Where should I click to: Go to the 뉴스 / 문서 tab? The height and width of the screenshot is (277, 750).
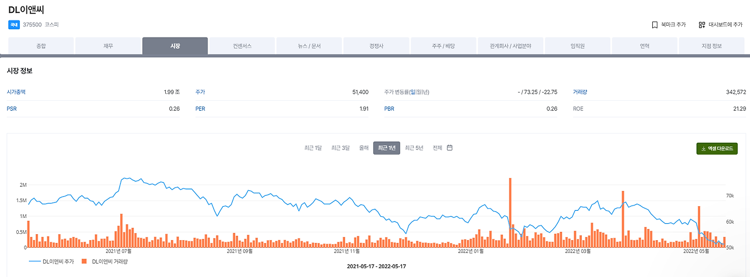(309, 46)
